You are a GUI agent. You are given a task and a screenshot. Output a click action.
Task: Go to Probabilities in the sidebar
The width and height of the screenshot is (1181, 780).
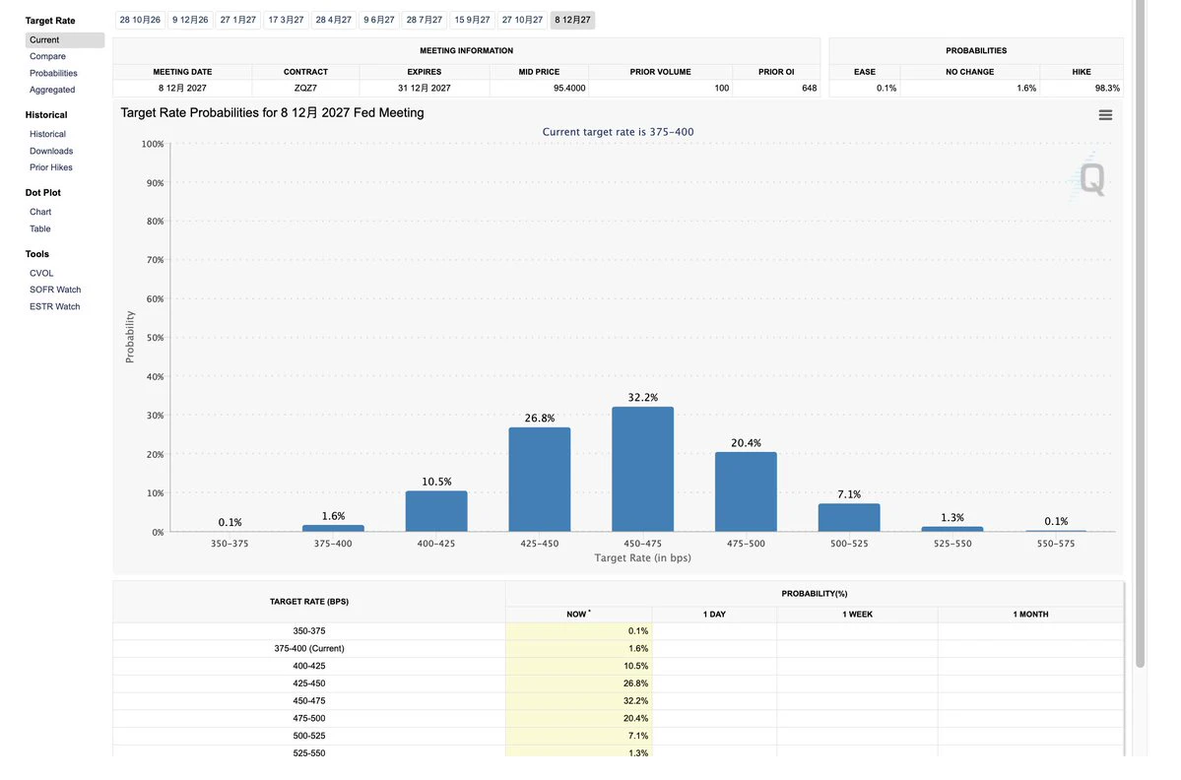(x=53, y=73)
